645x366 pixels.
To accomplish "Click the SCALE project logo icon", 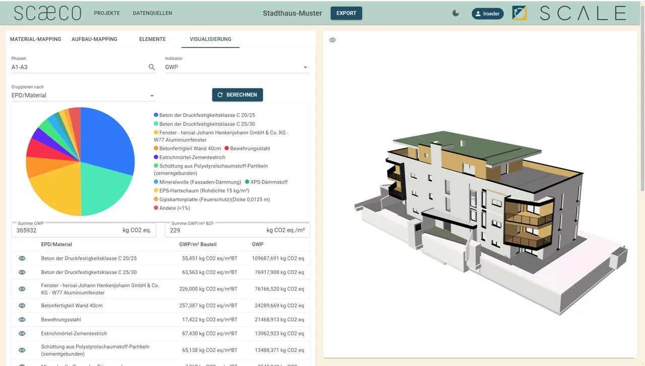I will (x=519, y=14).
